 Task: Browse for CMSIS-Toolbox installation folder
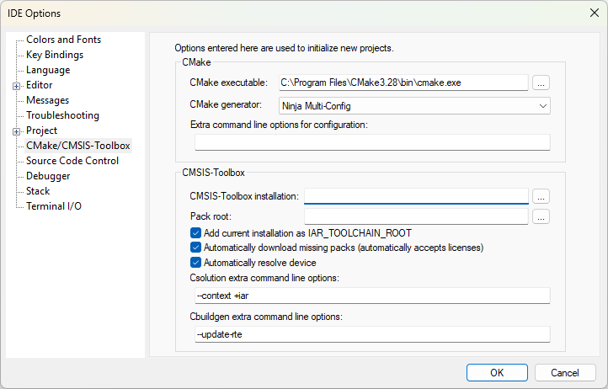tap(541, 196)
